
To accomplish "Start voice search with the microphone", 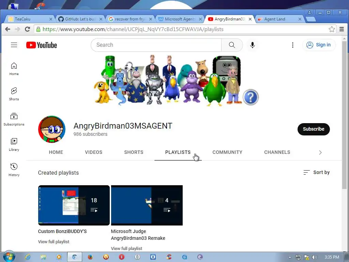I will pos(253,45).
